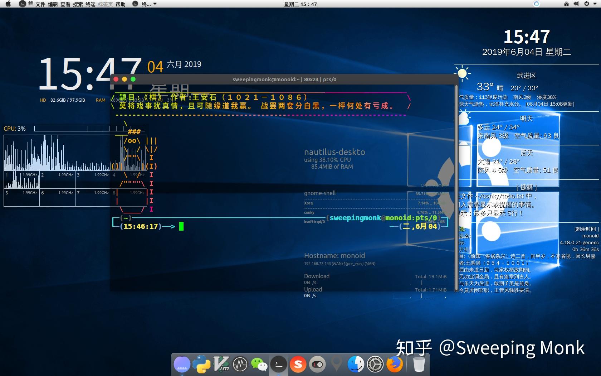Open the 终端 menu

pyautogui.click(x=91, y=4)
